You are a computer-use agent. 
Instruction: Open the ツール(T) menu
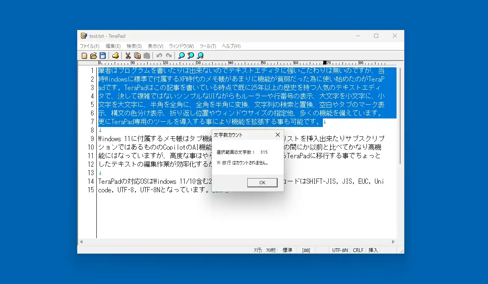[x=208, y=46]
